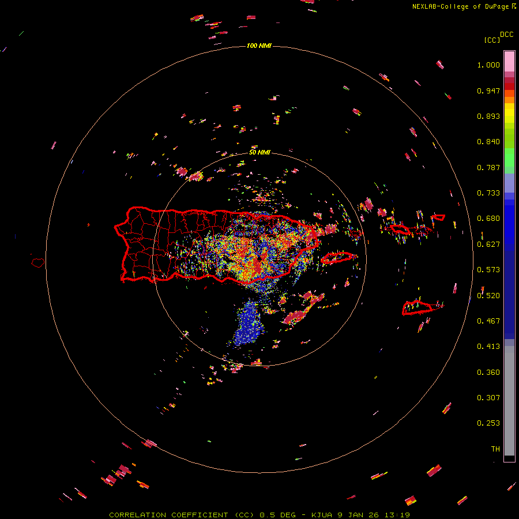Pick the gray bottom segment of color bar
This screenshot has height=519, width=519.
pos(509,401)
